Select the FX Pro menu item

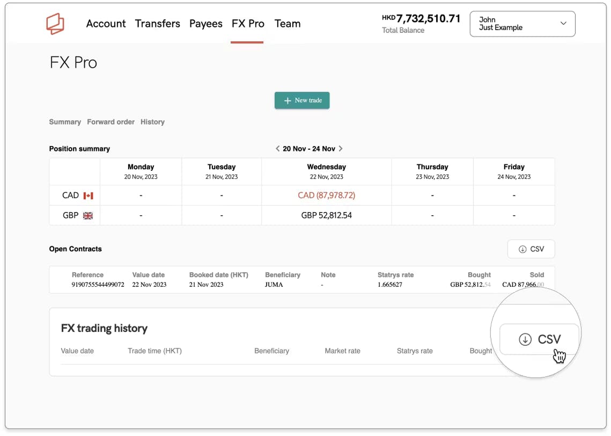tap(248, 24)
